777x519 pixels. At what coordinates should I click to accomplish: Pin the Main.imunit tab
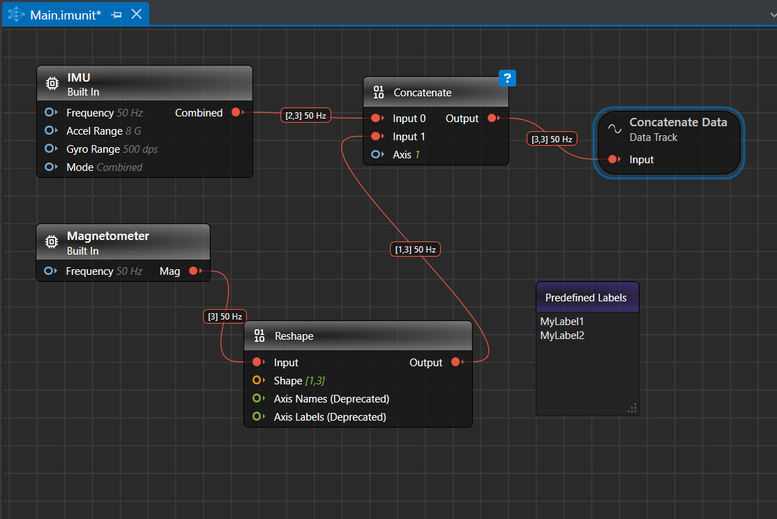pyautogui.click(x=116, y=15)
